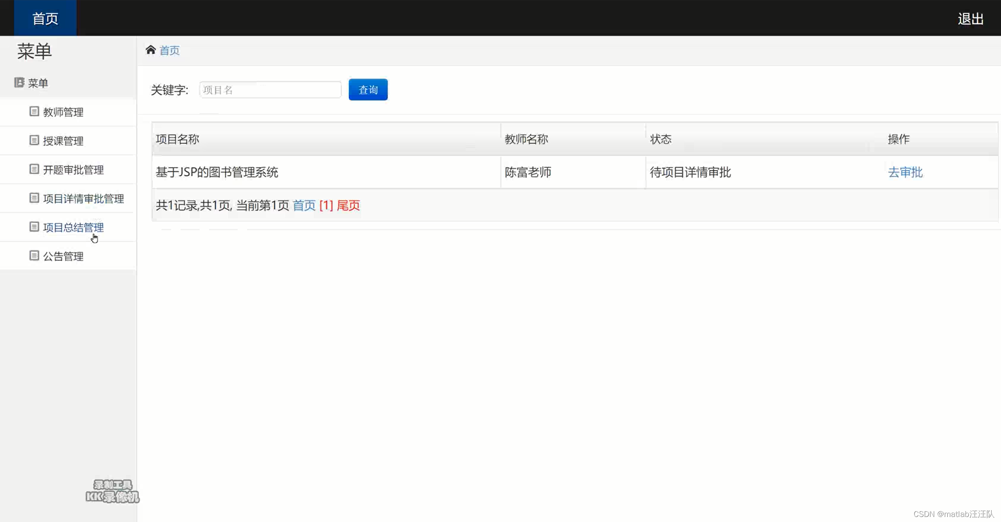
Task: Click the icon beside 授课管理
Action: (34, 140)
